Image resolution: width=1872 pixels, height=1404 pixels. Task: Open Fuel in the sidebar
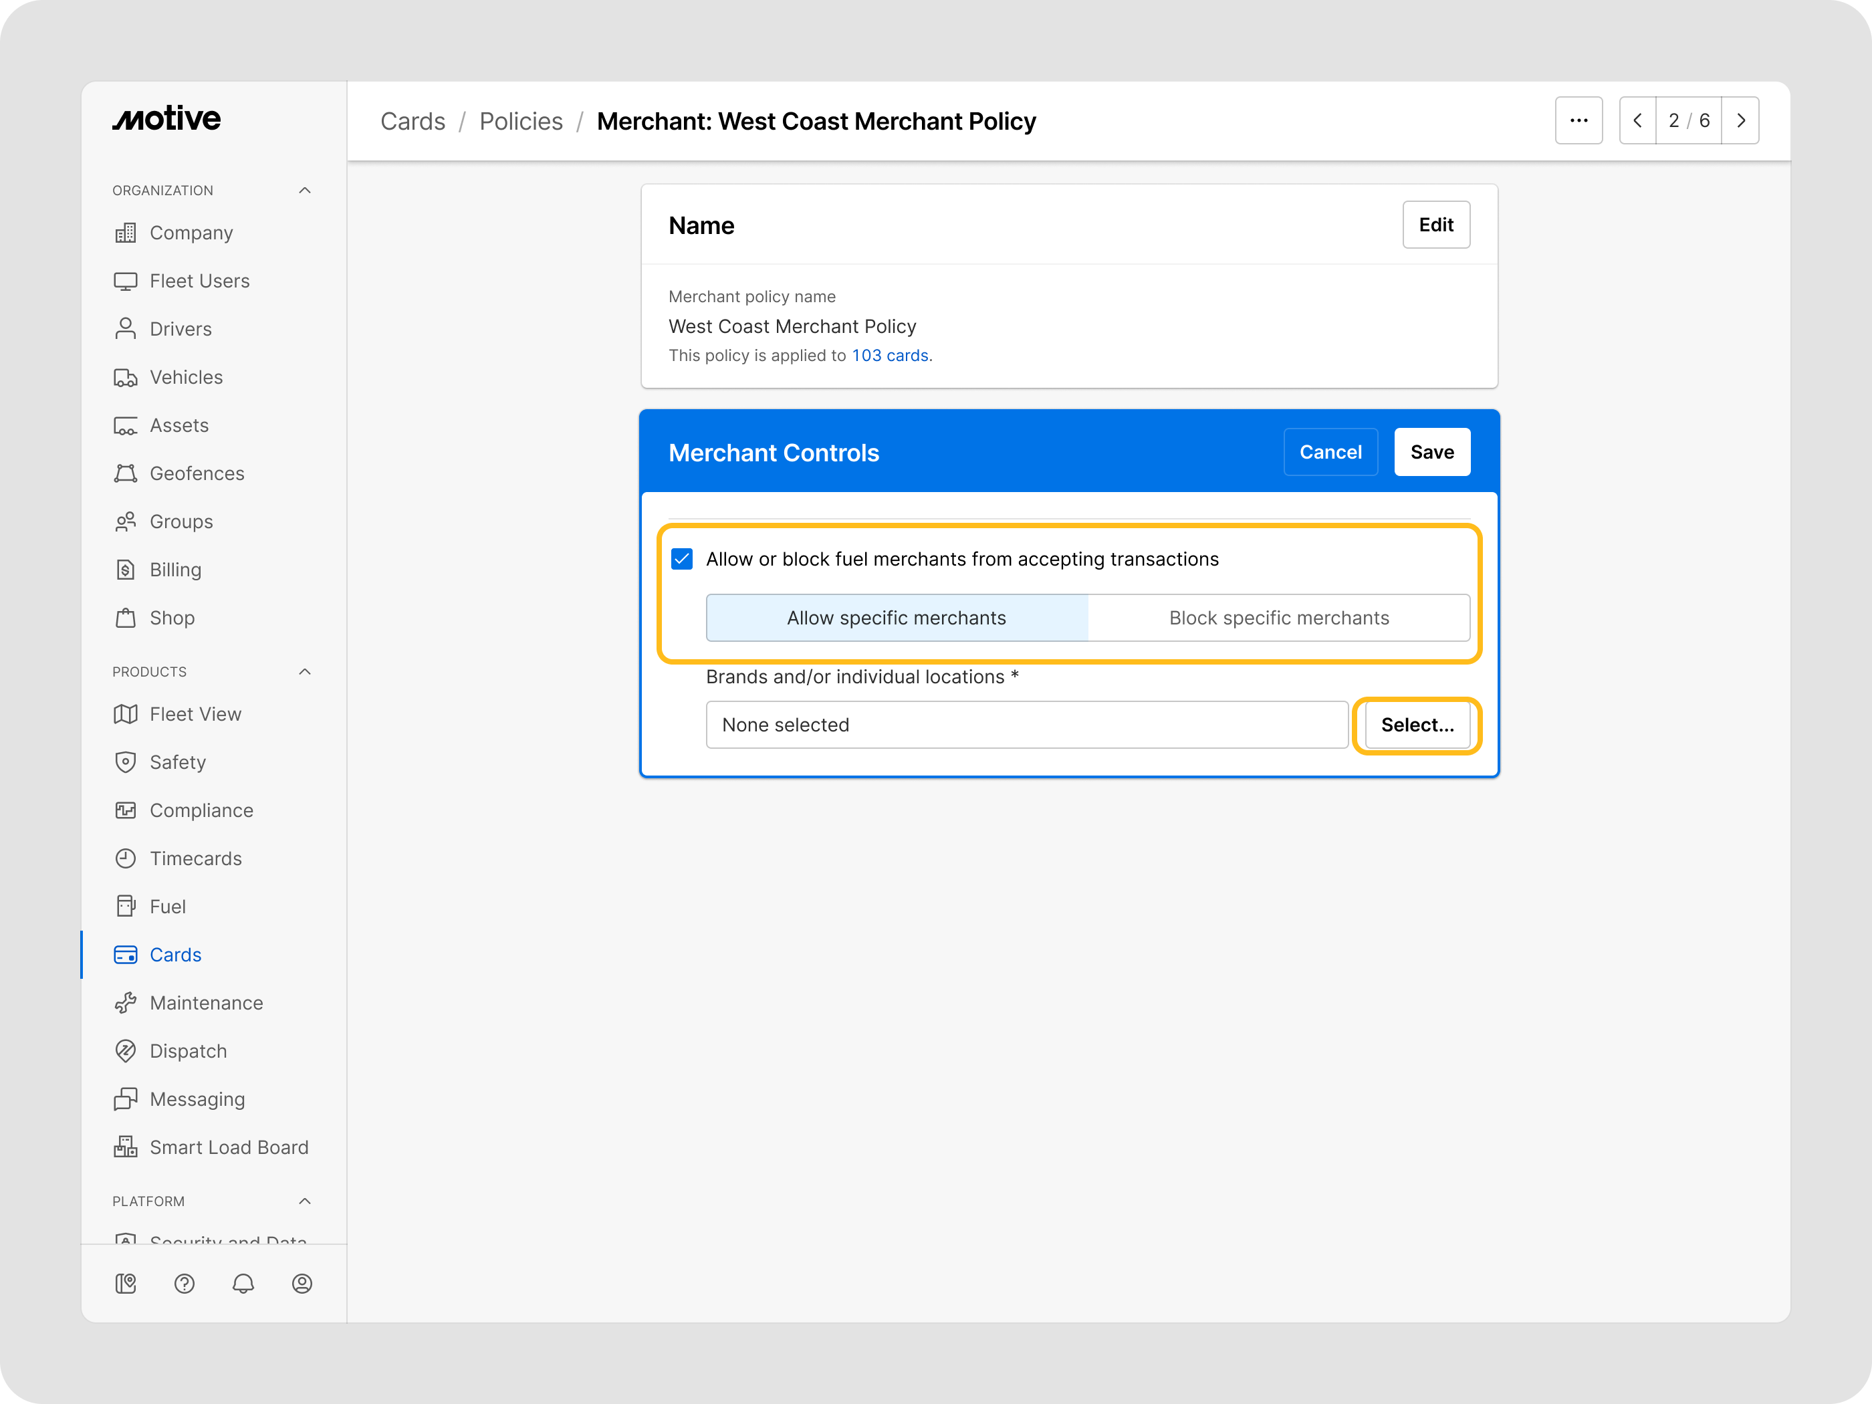point(168,907)
